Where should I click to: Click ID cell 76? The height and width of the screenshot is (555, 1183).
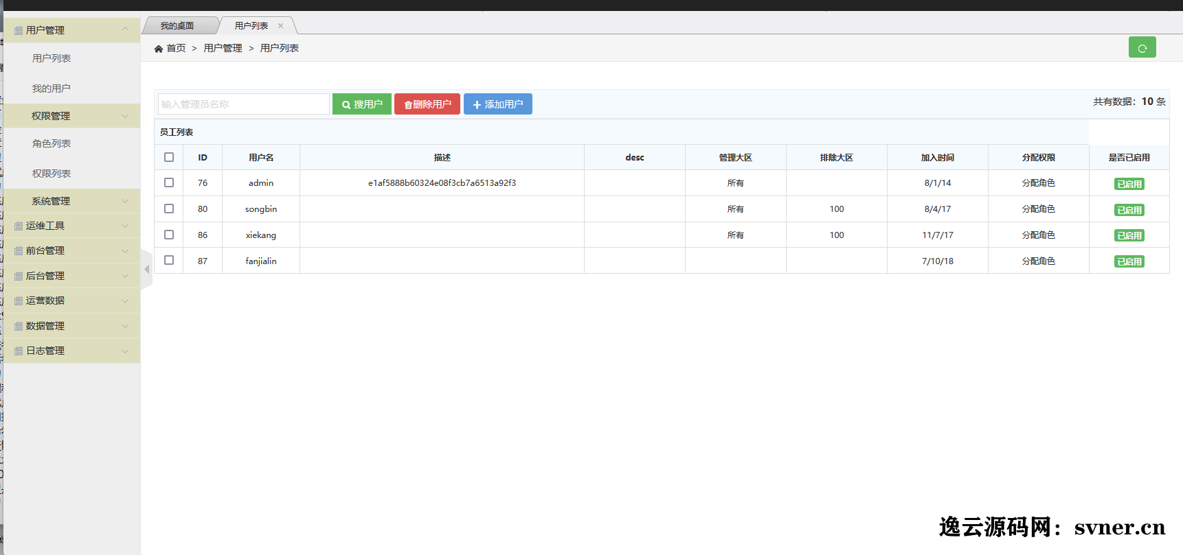tap(203, 183)
